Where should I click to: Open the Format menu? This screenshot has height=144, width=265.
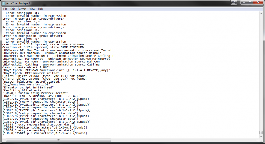[x=22, y=9]
